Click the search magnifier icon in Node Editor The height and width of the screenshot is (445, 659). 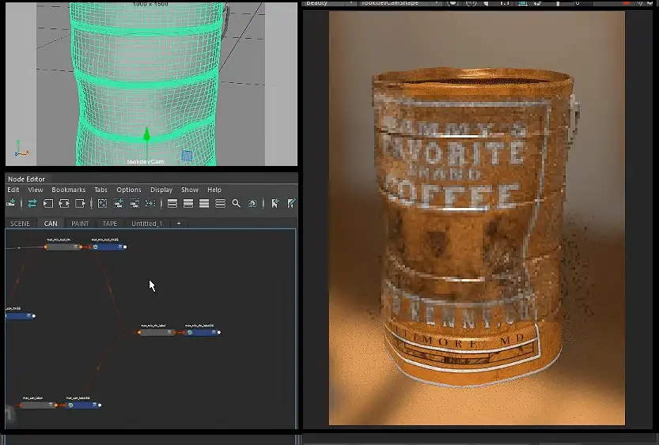coord(236,204)
